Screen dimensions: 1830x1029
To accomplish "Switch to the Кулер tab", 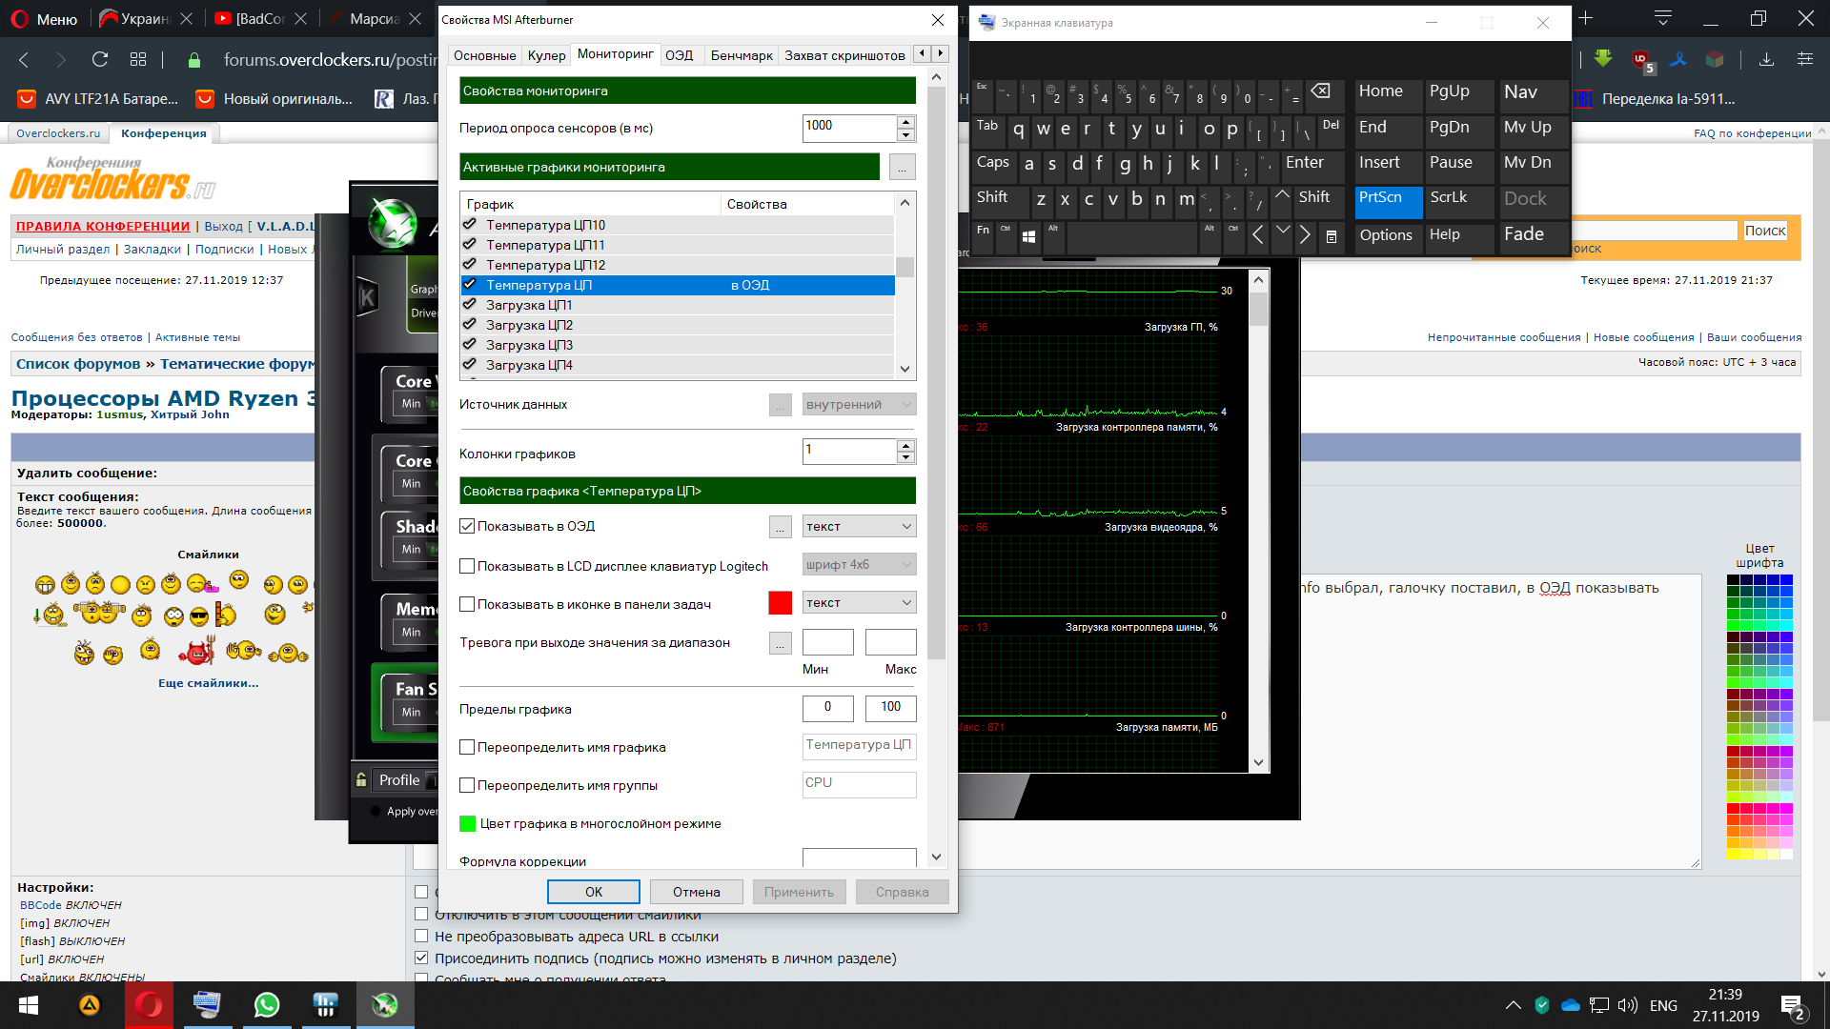I will 546,55.
